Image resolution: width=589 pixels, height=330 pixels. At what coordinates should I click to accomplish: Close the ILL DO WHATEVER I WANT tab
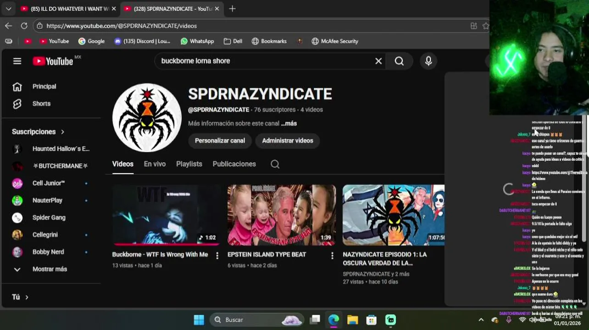click(113, 8)
